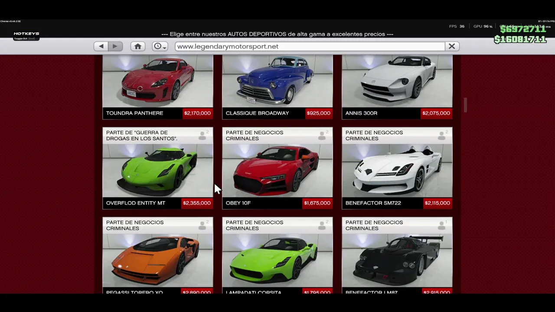Click the $925,000 Classique Broadway price

click(x=318, y=113)
